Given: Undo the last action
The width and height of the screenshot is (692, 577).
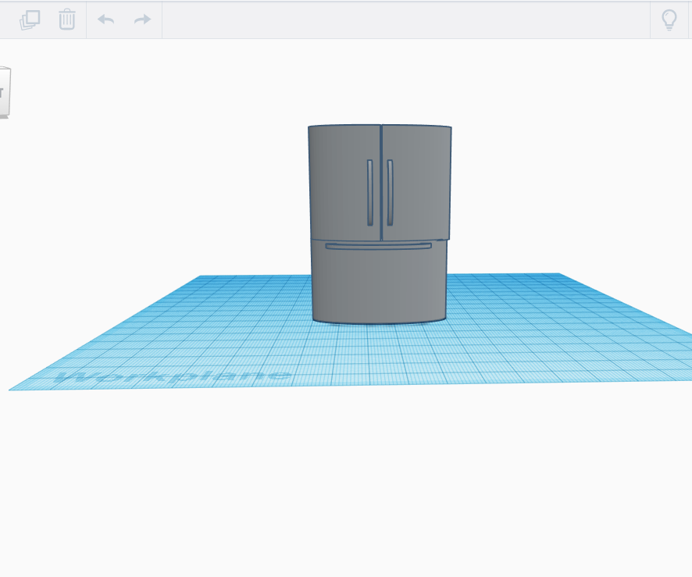Looking at the screenshot, I should pyautogui.click(x=105, y=20).
